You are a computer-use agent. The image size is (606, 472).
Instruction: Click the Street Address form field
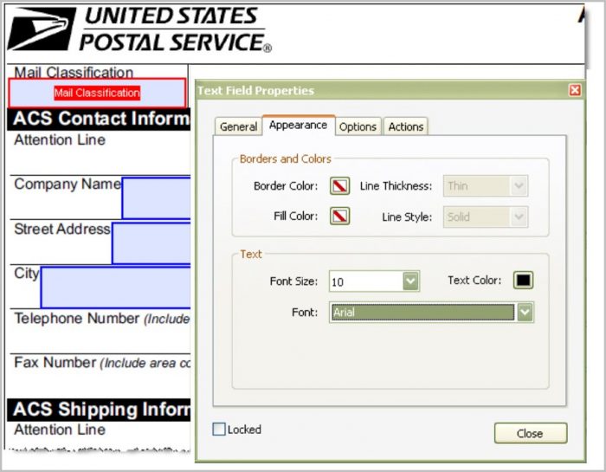(x=151, y=242)
